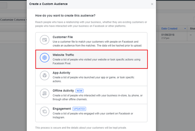Click the Customer File description text

coord(97,44)
